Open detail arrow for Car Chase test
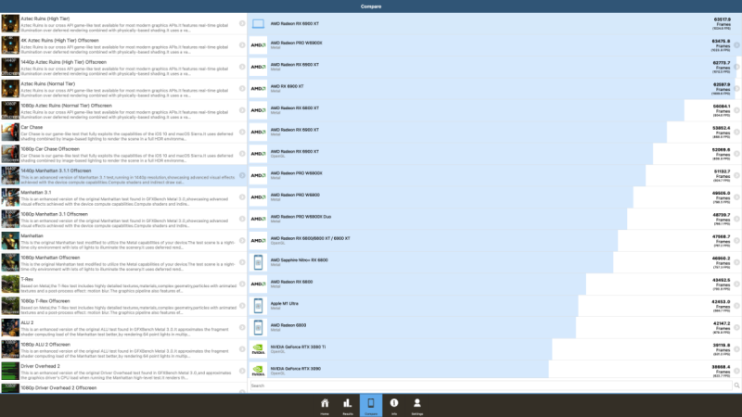Image resolution: width=742 pixels, height=417 pixels. pyautogui.click(x=242, y=132)
